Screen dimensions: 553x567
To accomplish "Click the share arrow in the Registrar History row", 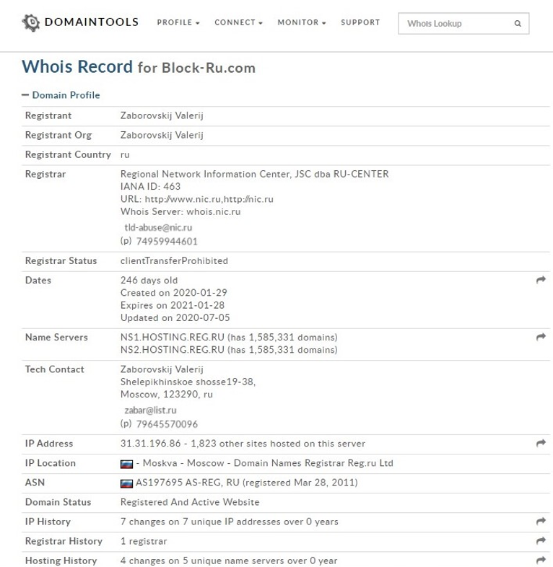I will point(541,541).
